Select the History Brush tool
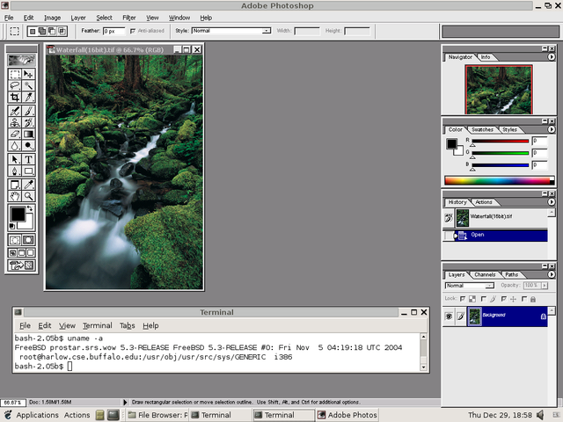 pos(28,122)
